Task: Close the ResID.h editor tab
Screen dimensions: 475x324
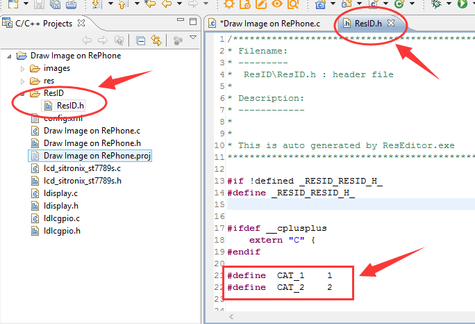Action: [391, 23]
